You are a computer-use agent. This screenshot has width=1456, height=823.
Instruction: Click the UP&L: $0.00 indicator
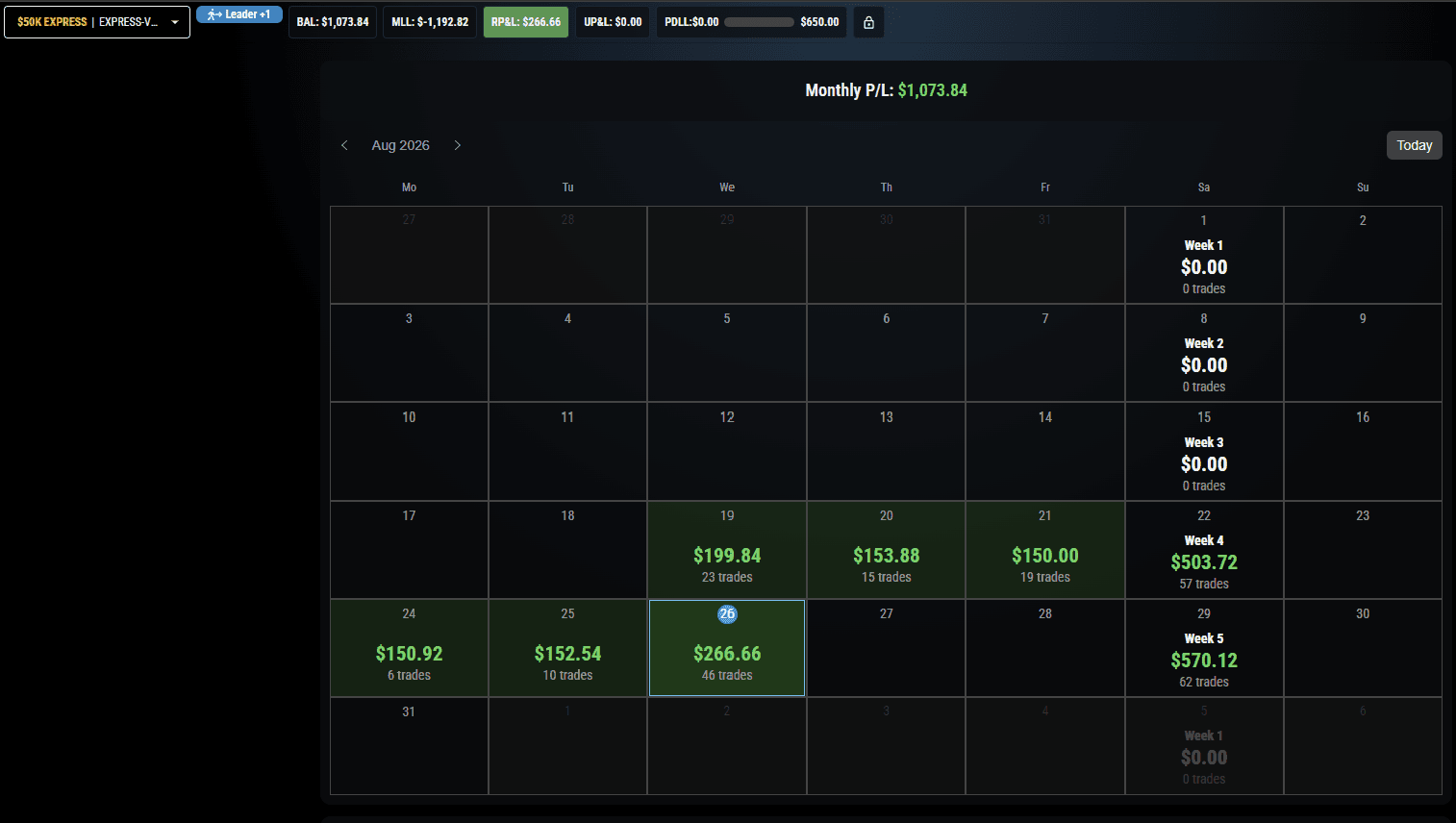[x=613, y=22]
